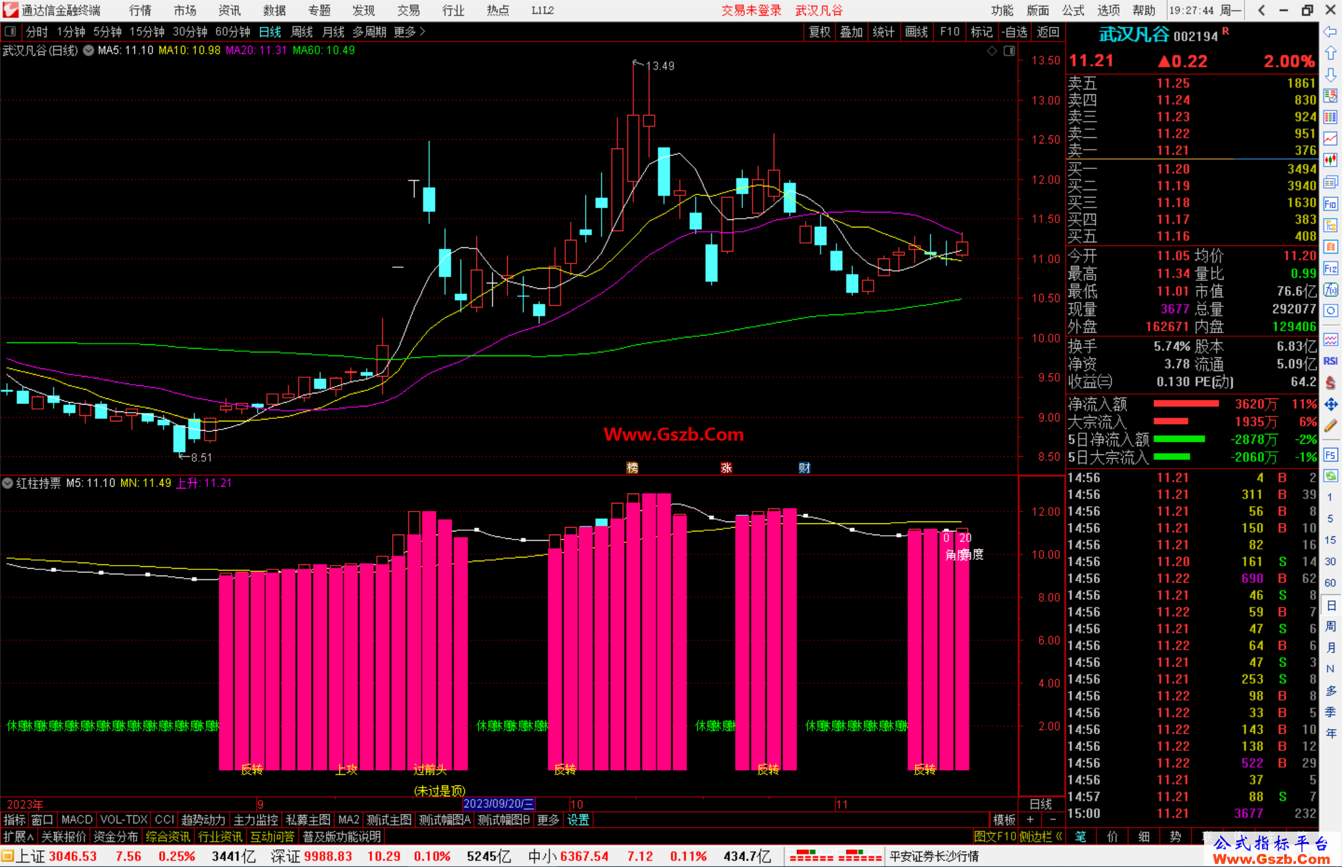Select the pencil drawing tool icon
Viewport: 1342px width, 867px height.
pyautogui.click(x=1330, y=426)
